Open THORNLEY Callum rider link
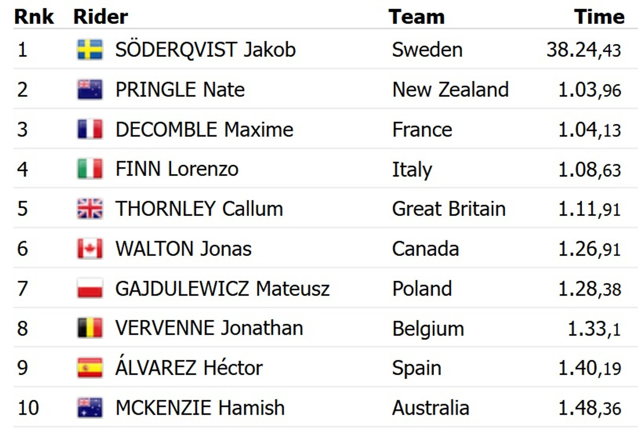 point(199,209)
